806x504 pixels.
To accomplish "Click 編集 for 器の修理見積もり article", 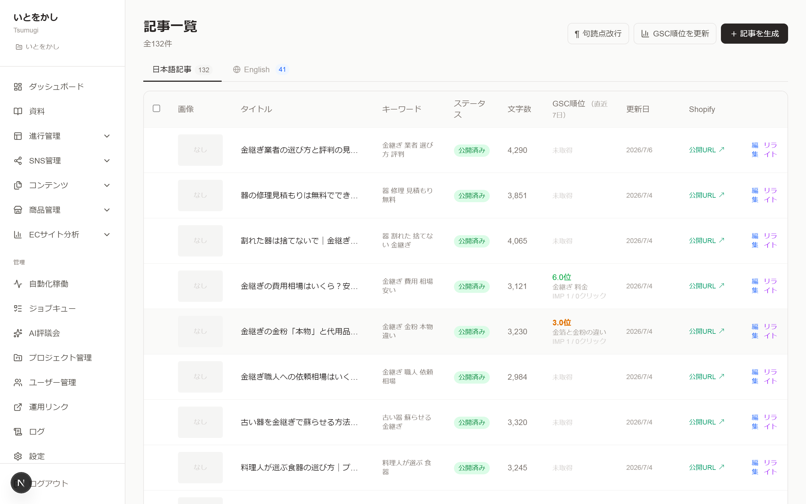I will (755, 195).
